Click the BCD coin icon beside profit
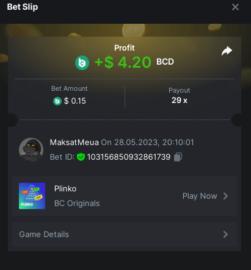The image size is (251, 270). pyautogui.click(x=82, y=63)
